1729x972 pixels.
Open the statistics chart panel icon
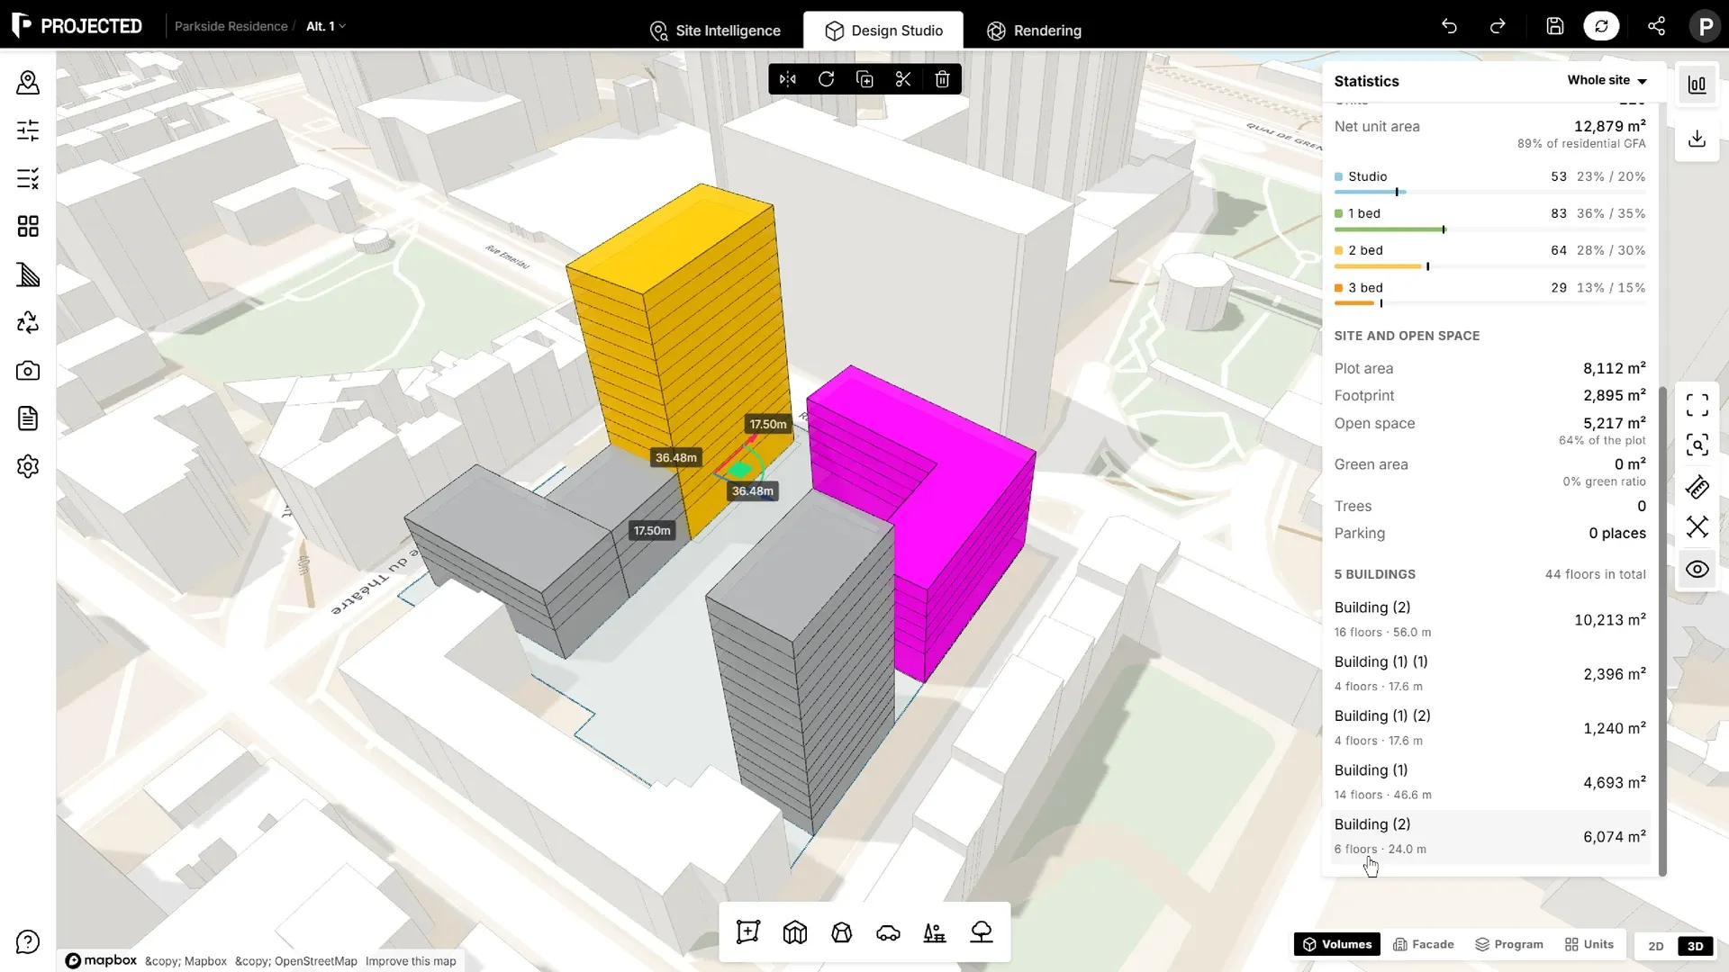(1697, 85)
